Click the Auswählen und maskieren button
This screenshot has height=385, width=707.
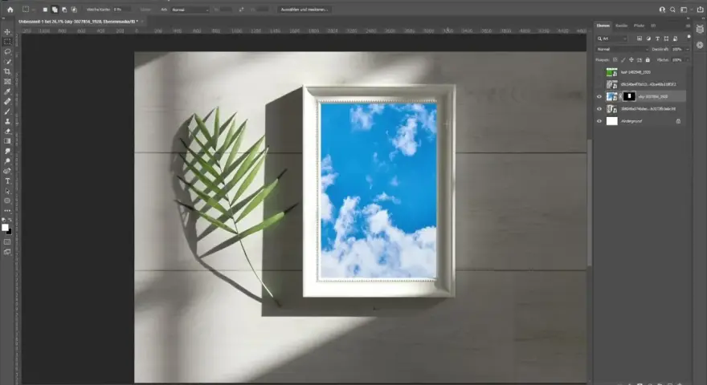tap(304, 10)
